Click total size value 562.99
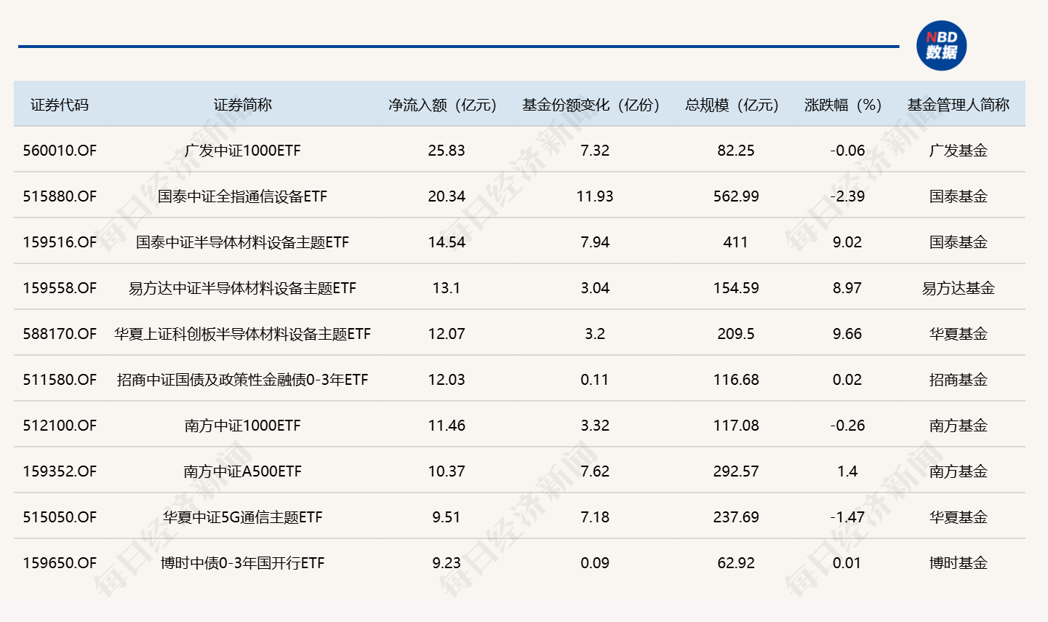 click(736, 196)
